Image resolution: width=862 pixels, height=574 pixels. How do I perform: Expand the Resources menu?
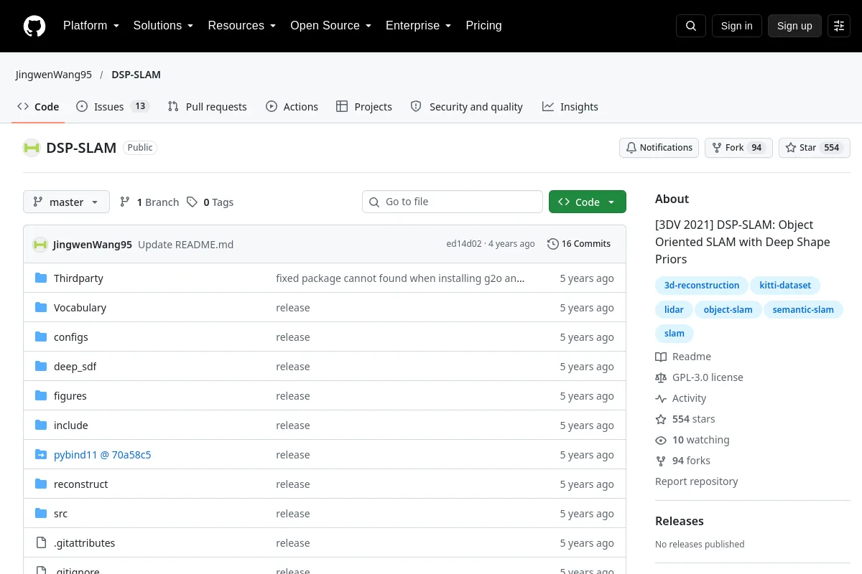(242, 26)
